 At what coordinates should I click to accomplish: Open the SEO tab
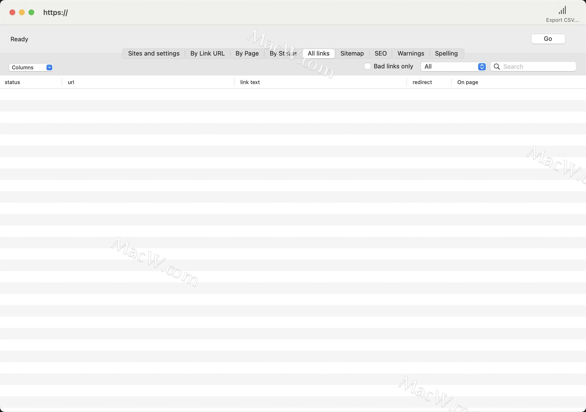(381, 53)
